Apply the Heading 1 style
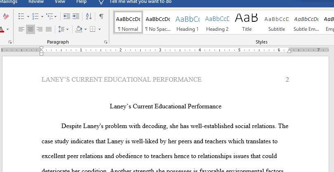The height and width of the screenshot is (172, 334). 187,22
